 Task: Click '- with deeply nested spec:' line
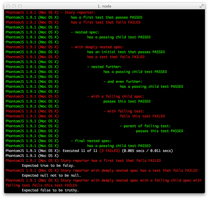(x=97, y=47)
